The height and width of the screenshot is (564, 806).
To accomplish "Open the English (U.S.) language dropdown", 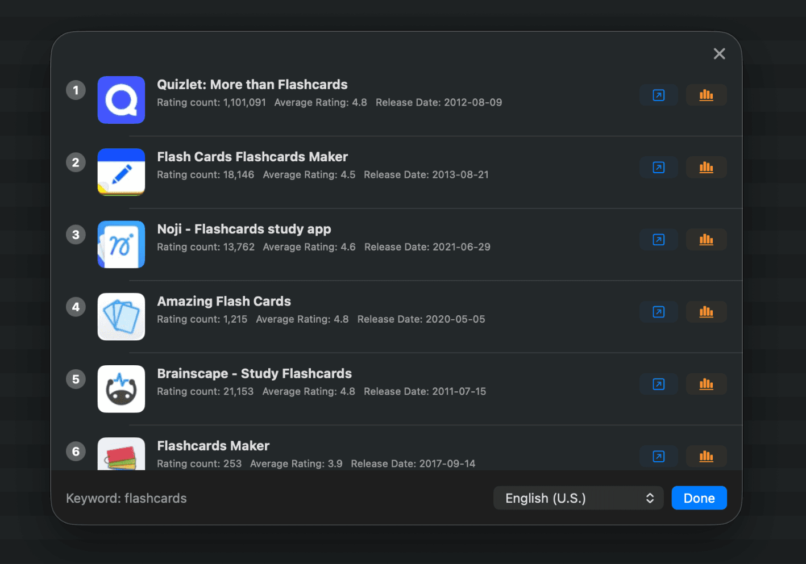I will tap(578, 498).
